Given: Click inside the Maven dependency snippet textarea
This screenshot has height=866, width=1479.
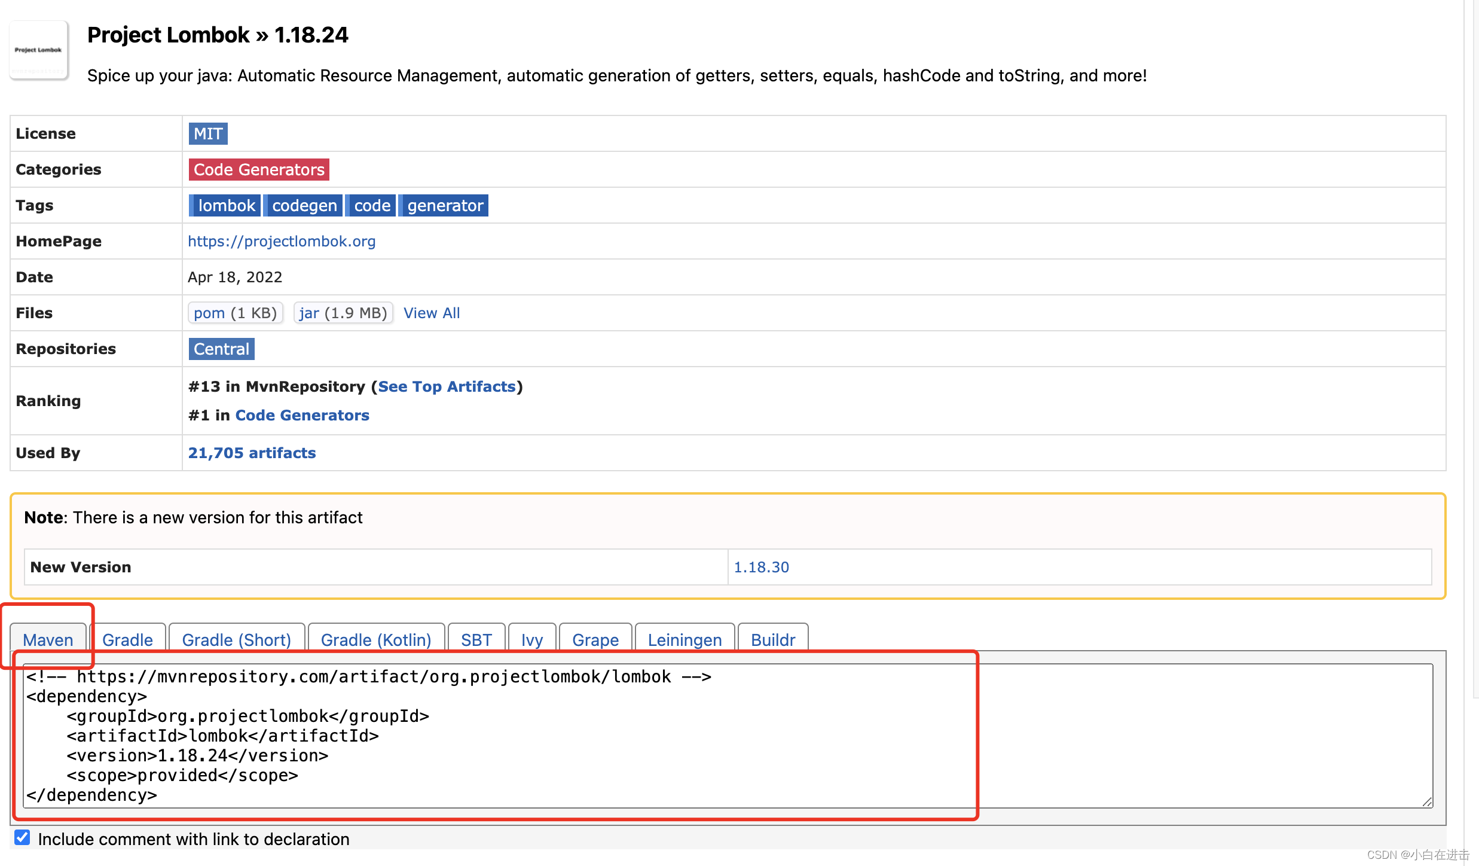Looking at the screenshot, I should coord(728,736).
